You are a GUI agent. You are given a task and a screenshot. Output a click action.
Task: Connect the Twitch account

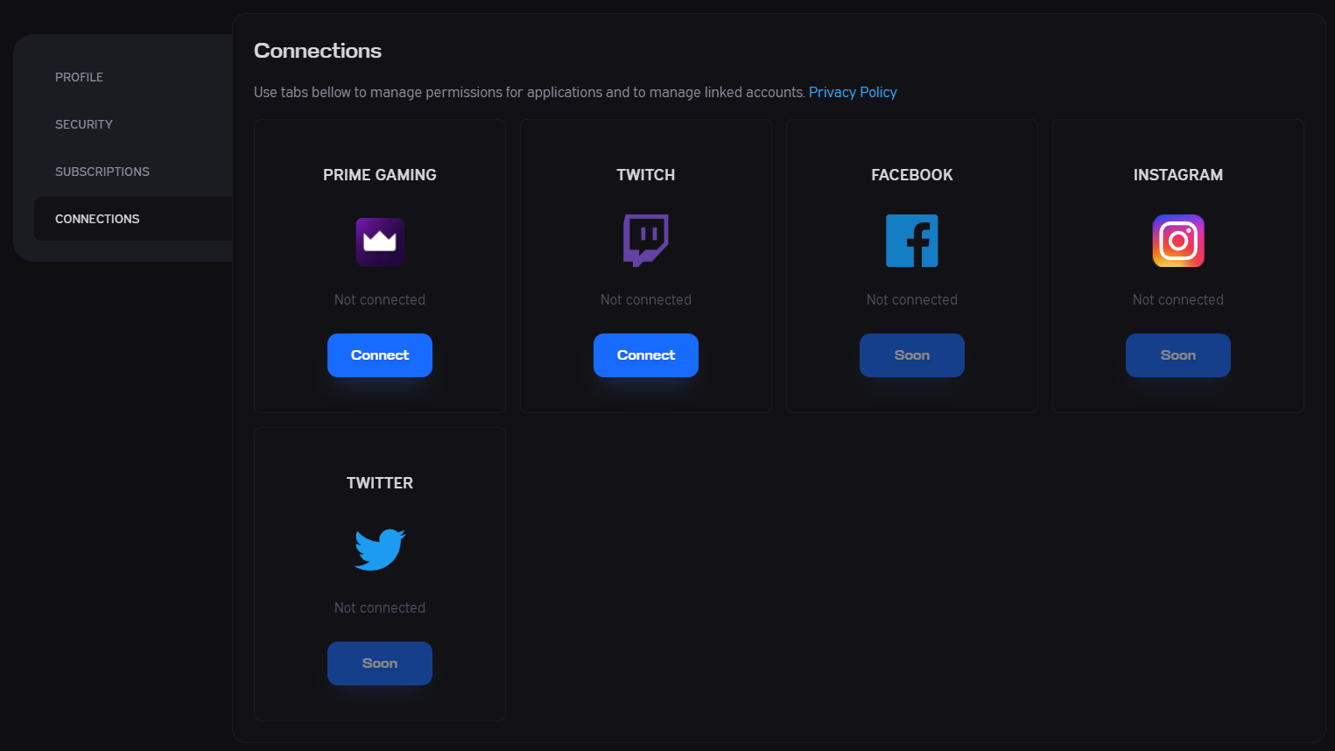pos(646,355)
